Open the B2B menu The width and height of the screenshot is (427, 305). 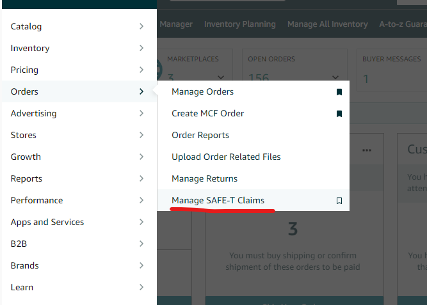(79, 244)
